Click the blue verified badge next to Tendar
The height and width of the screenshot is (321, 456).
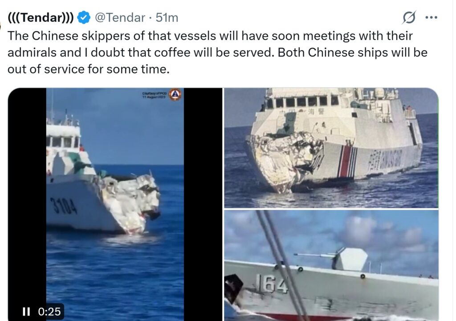[83, 18]
